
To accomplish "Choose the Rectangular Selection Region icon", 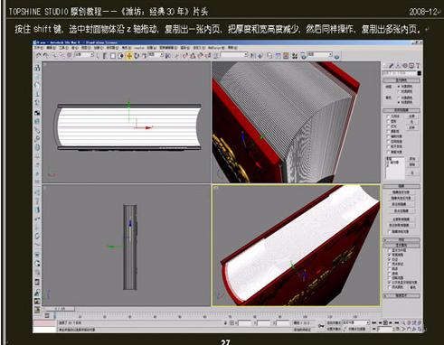I will (x=113, y=56).
